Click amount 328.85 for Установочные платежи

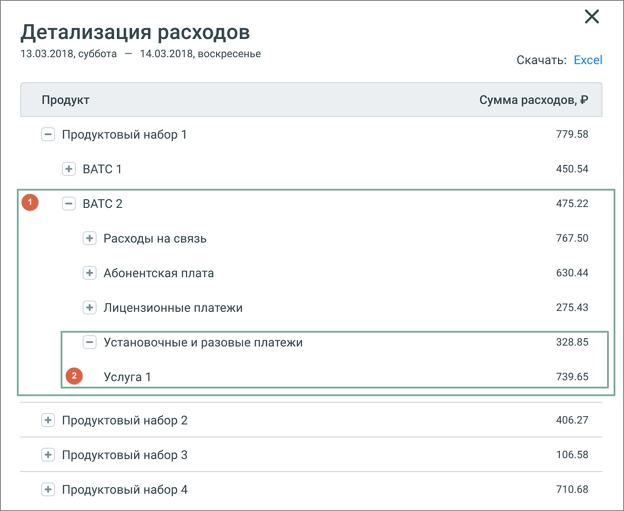572,342
